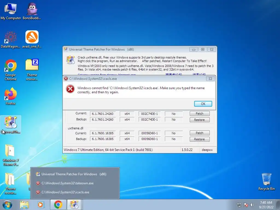The image size is (280, 210).
Task: Select icacls.exe entry in taskbar preview list
Action: point(75,192)
